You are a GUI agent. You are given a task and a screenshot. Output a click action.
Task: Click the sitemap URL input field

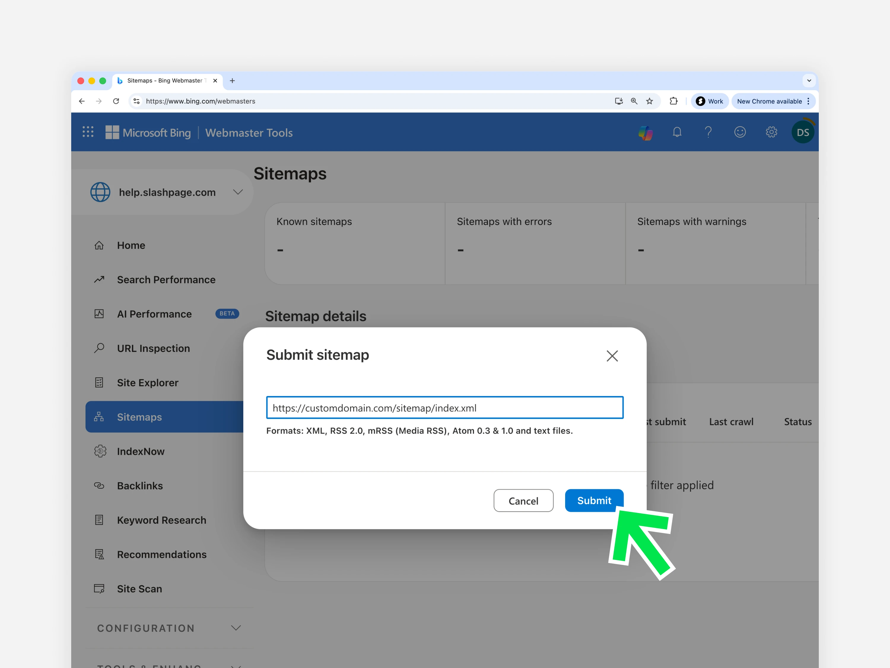tap(445, 408)
